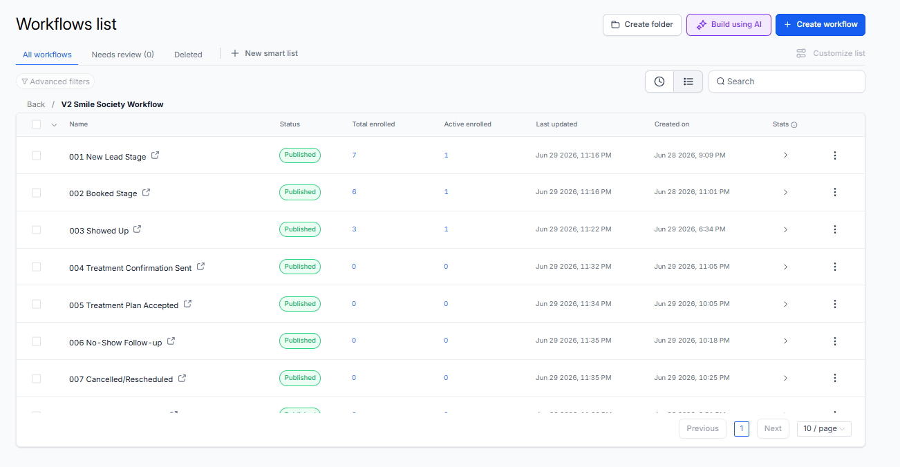Click the Stats info icon
Screen dimensions: 900x467
click(x=794, y=125)
